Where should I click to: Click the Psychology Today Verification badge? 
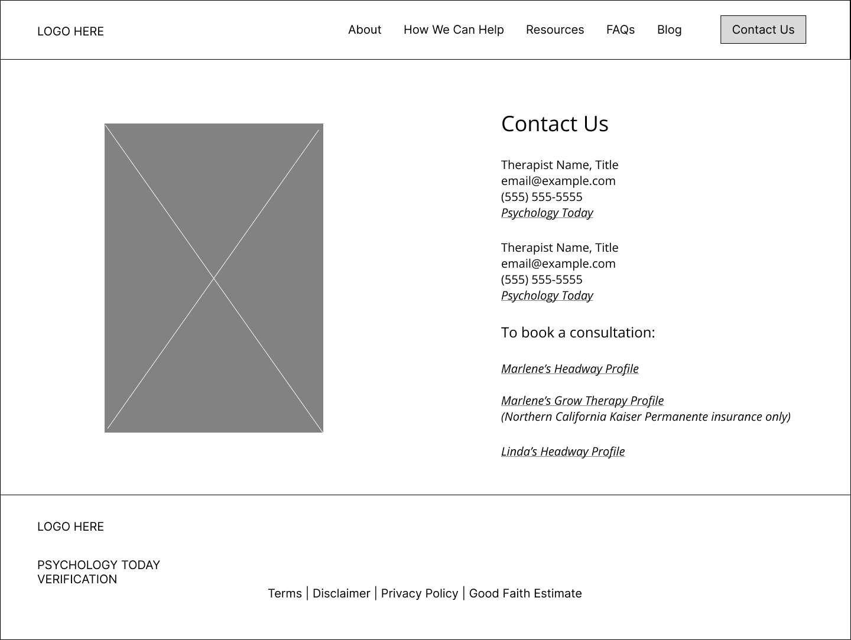click(99, 572)
